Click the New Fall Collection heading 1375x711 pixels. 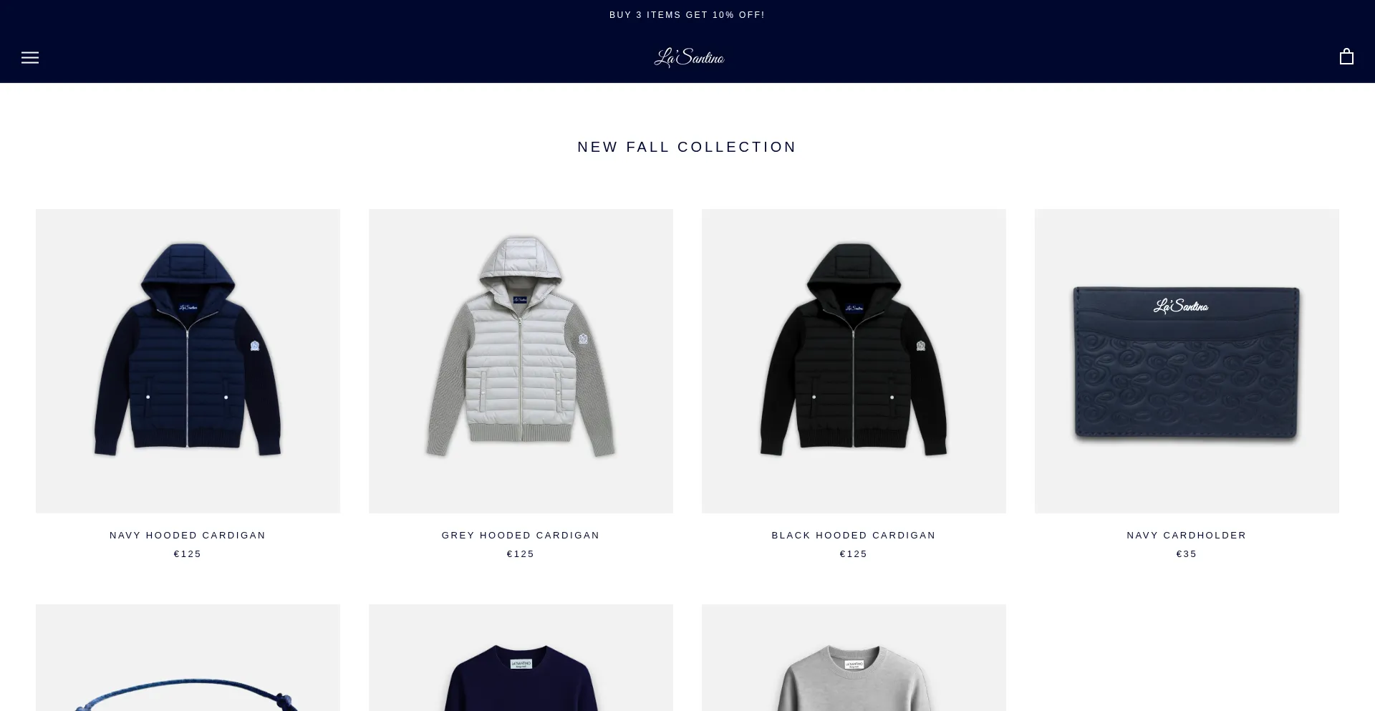pyautogui.click(x=687, y=147)
